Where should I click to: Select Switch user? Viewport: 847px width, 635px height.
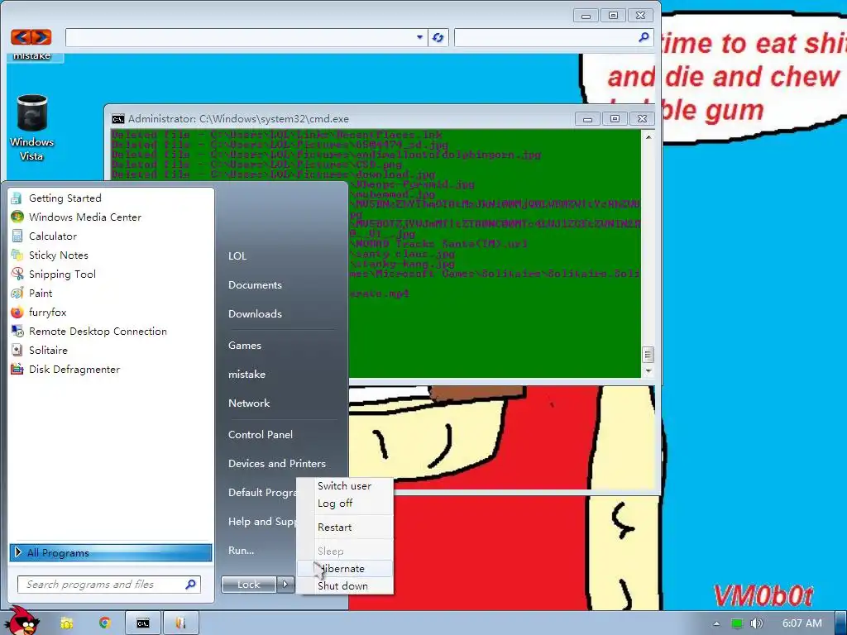[345, 486]
